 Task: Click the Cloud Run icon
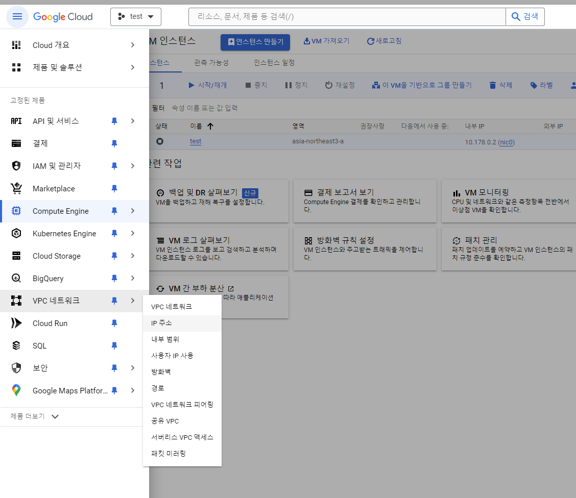pos(16,323)
